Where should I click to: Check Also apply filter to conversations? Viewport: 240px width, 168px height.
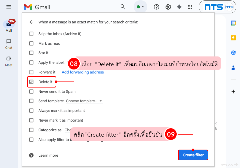[31, 140]
